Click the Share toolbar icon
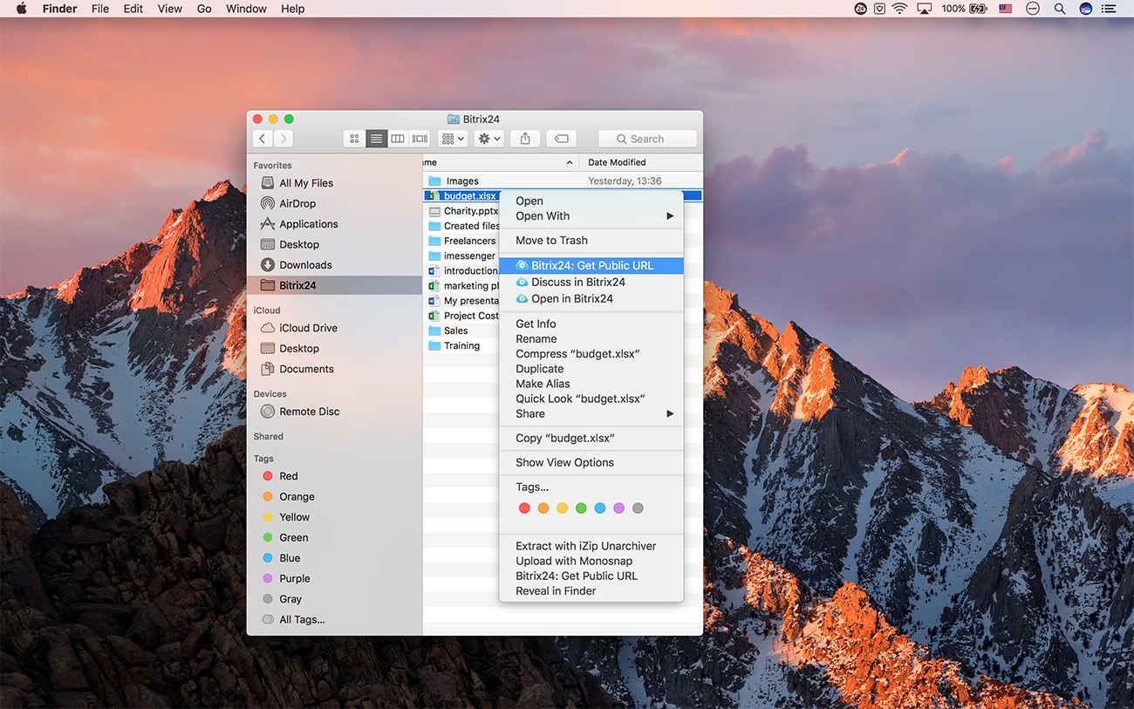 click(x=525, y=139)
